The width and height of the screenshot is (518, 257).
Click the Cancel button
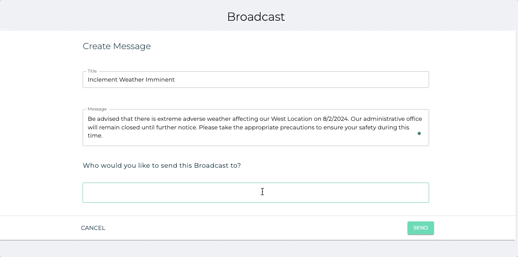93,228
